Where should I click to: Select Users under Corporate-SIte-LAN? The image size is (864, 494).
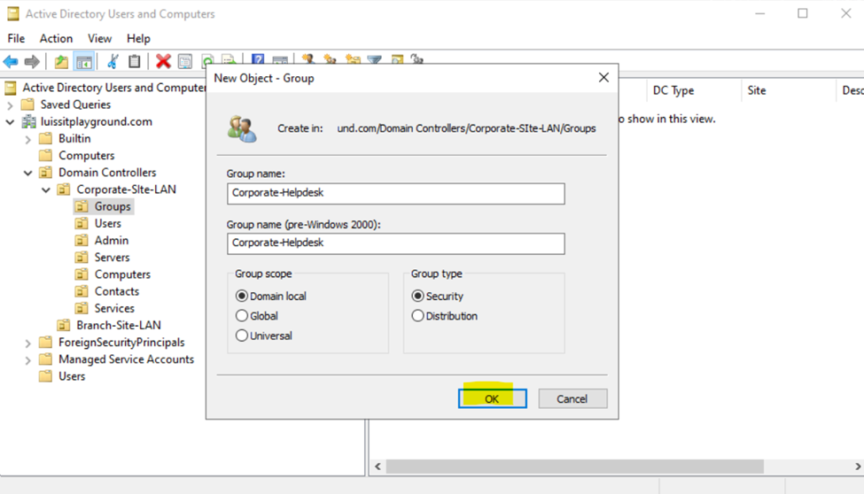pyautogui.click(x=107, y=224)
